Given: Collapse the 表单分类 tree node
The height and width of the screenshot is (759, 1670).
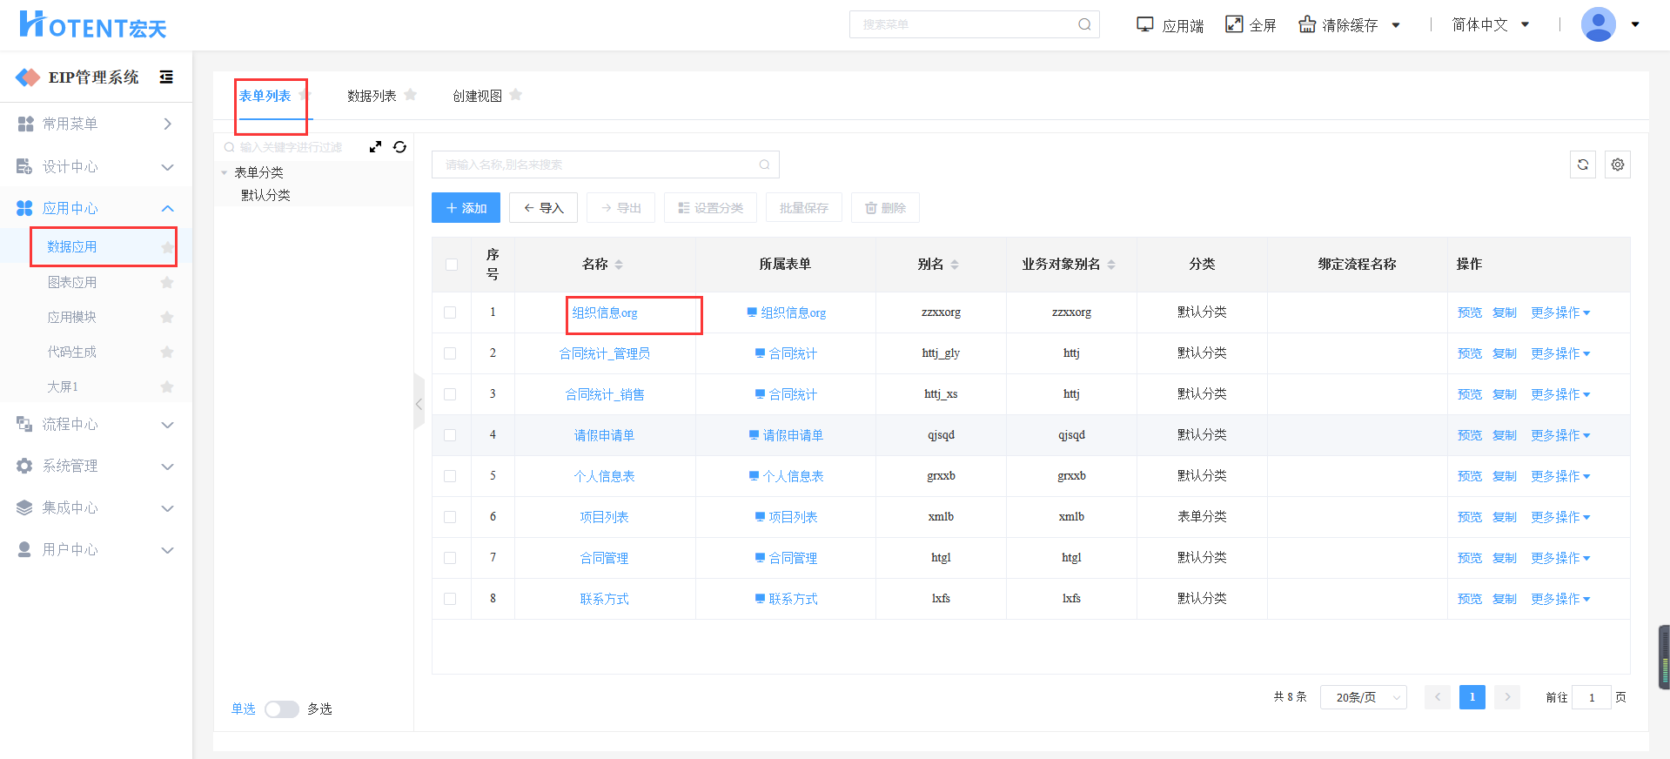Looking at the screenshot, I should tap(224, 172).
